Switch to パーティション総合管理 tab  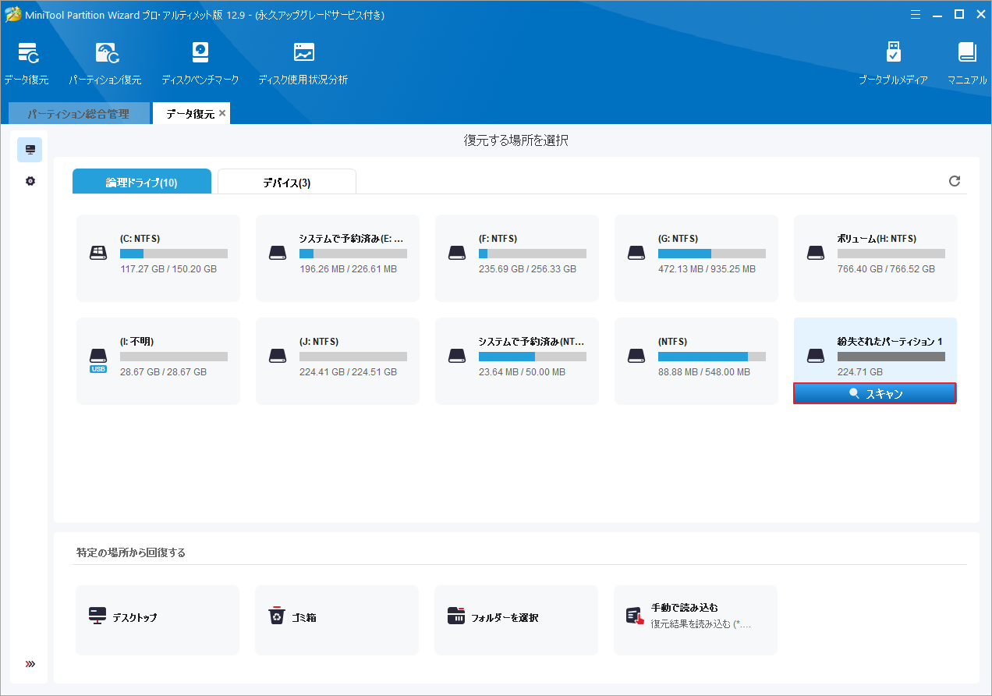[78, 114]
